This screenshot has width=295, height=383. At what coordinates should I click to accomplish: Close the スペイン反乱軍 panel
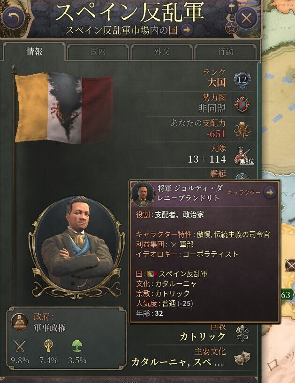(x=246, y=18)
